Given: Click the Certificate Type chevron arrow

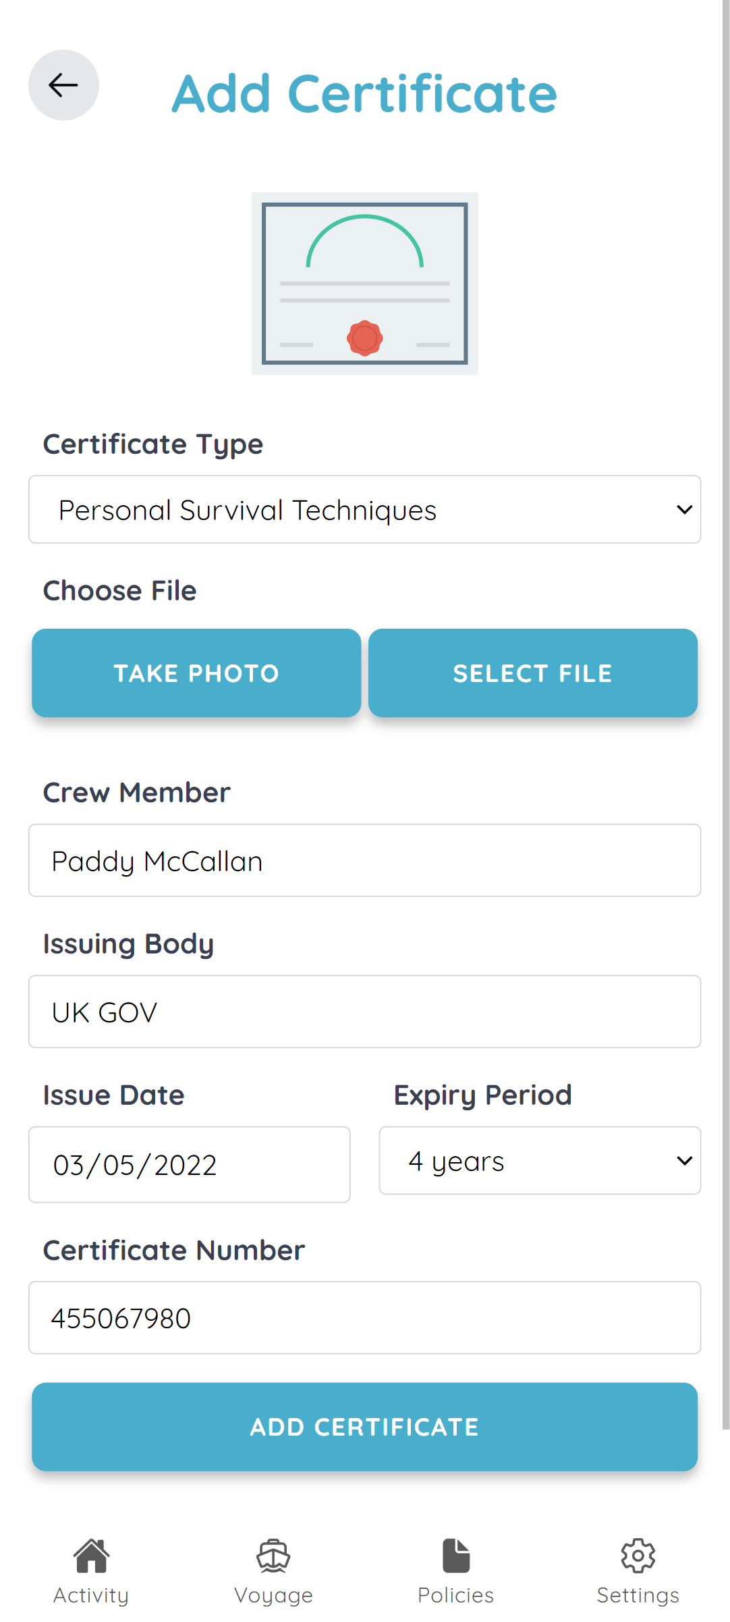Looking at the screenshot, I should (x=683, y=510).
